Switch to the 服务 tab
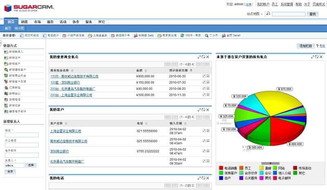 [50, 22]
